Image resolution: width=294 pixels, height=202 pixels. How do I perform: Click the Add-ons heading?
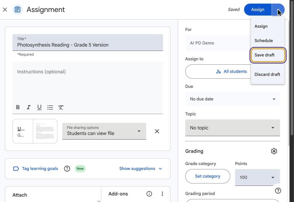[x=118, y=194]
